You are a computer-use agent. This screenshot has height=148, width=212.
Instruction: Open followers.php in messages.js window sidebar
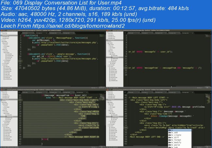(x=8, y=70)
